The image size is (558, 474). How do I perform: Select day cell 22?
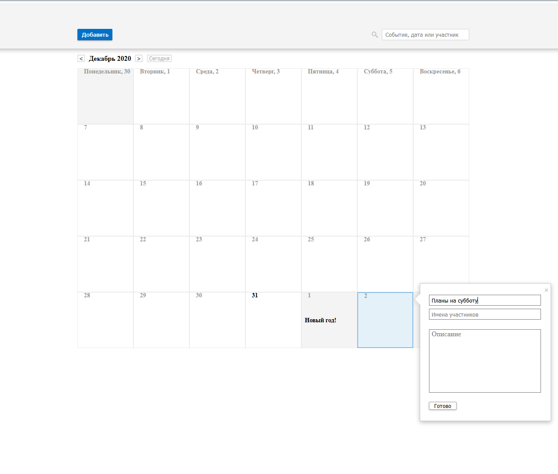click(161, 264)
